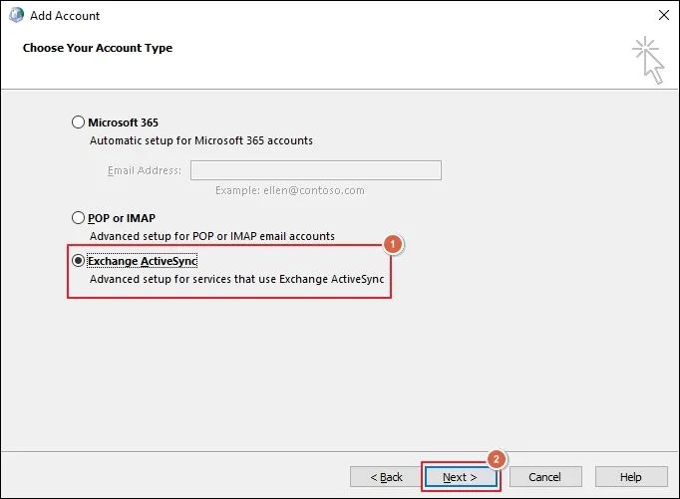The image size is (680, 499).
Task: Click 'Choose Your Account Type' heading
Action: point(98,48)
